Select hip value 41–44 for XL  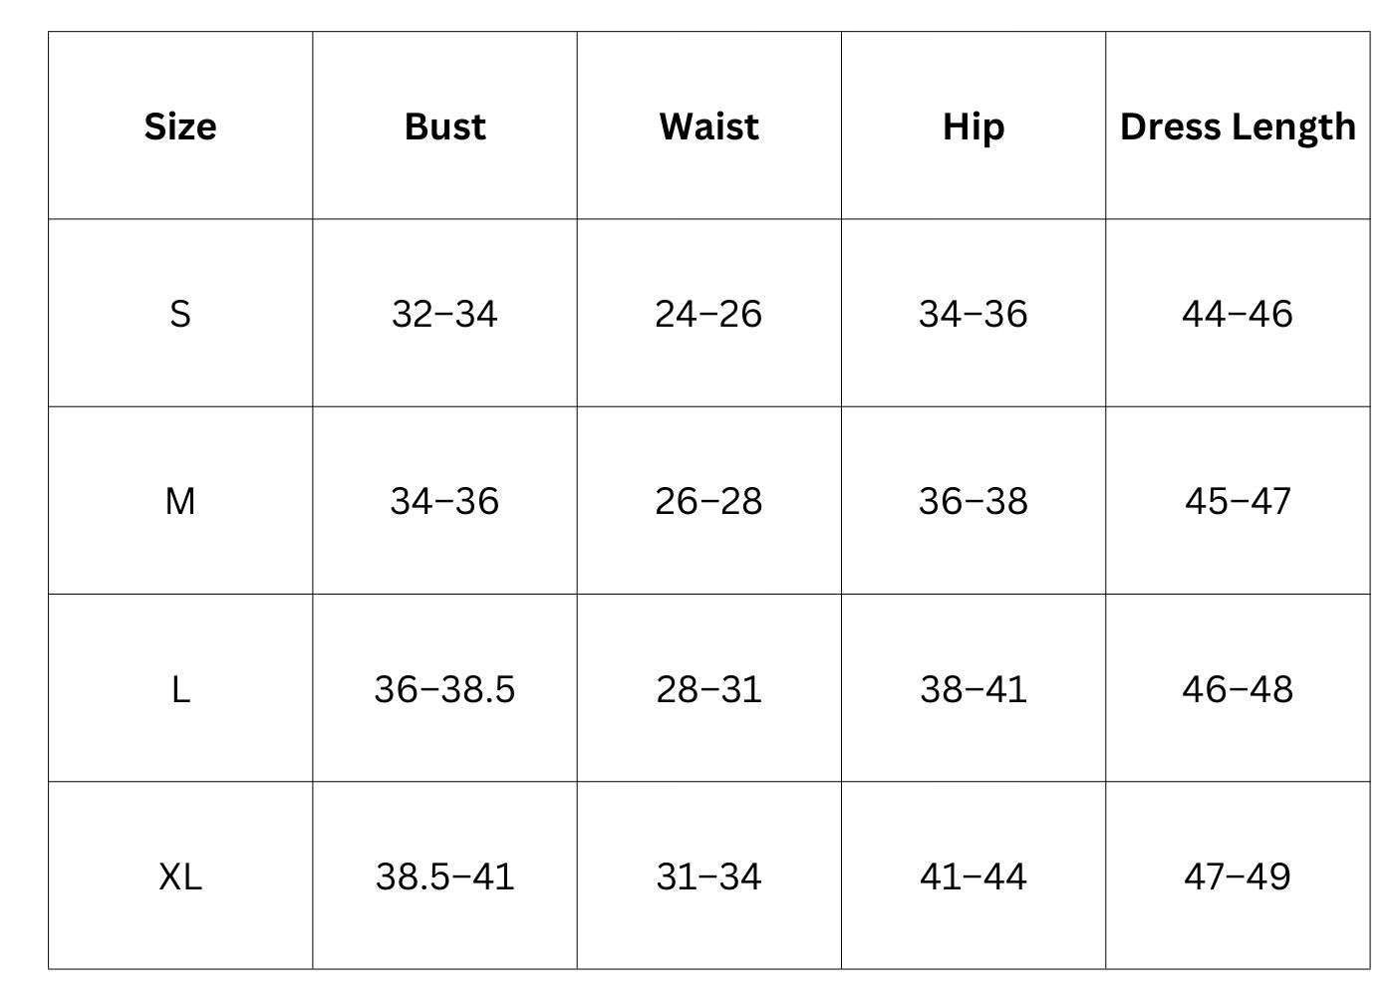tap(973, 876)
